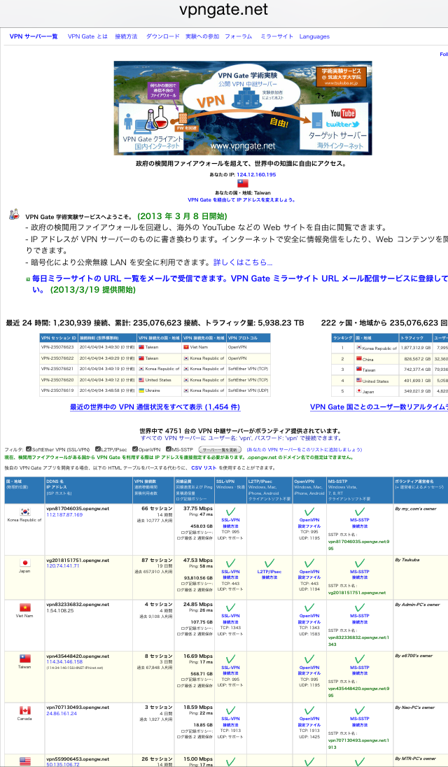This screenshot has width=448, height=767.
Task: Select hostname vg2018151751.opengw.net in DDNS column
Action: pos(77,560)
